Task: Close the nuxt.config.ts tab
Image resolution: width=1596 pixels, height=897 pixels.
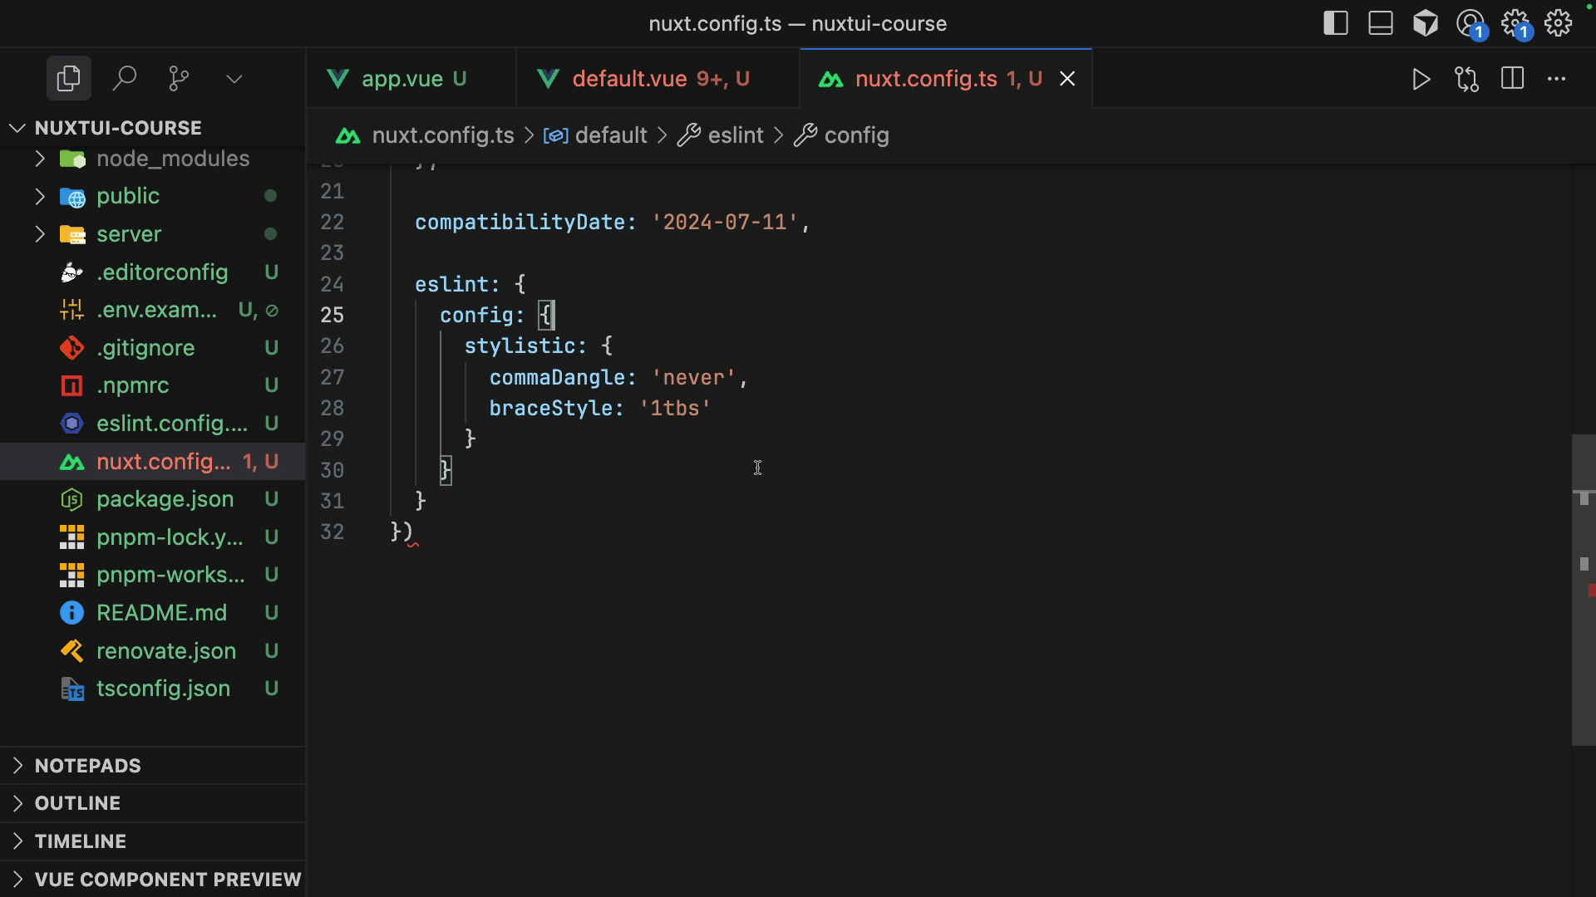Action: click(1067, 79)
